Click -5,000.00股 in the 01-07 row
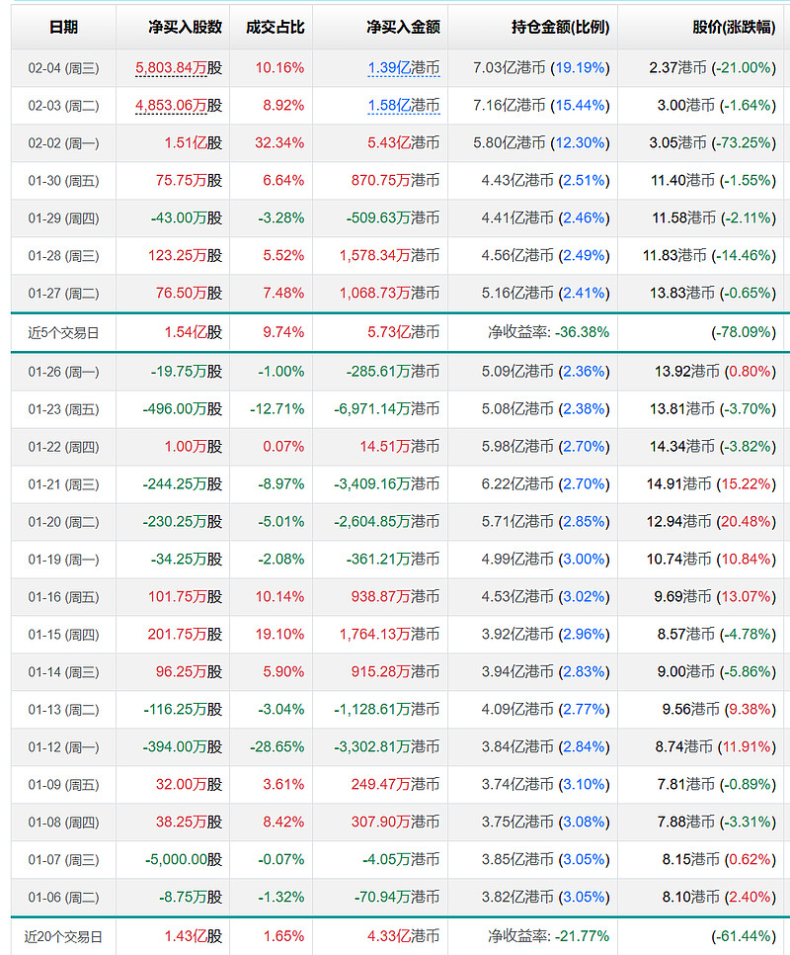 click(184, 860)
